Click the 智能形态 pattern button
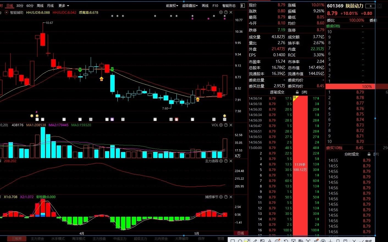This screenshot has height=242, width=388. tap(229, 5)
